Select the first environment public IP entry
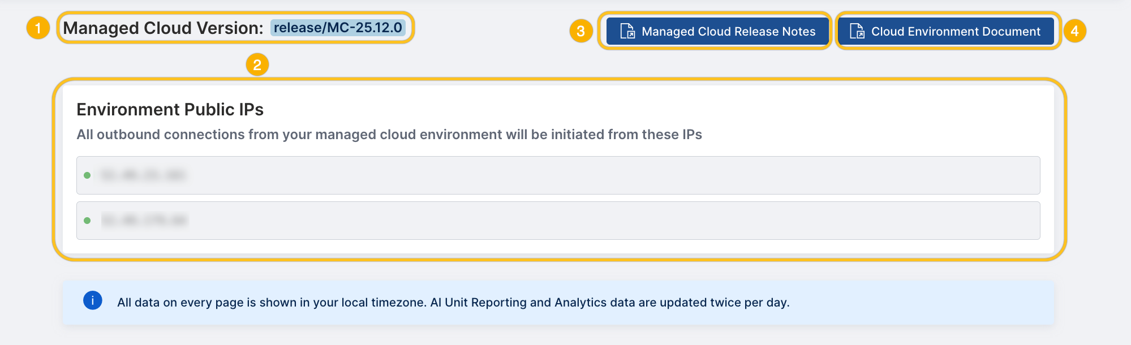The width and height of the screenshot is (1131, 345). [559, 175]
